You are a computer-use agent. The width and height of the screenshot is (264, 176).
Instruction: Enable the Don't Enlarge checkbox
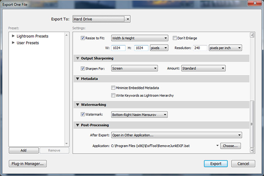pyautogui.click(x=175, y=38)
